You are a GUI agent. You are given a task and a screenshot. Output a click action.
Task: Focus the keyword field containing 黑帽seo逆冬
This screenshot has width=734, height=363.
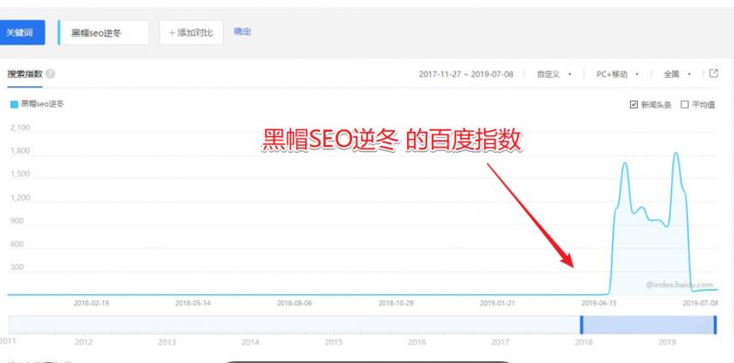click(x=103, y=32)
